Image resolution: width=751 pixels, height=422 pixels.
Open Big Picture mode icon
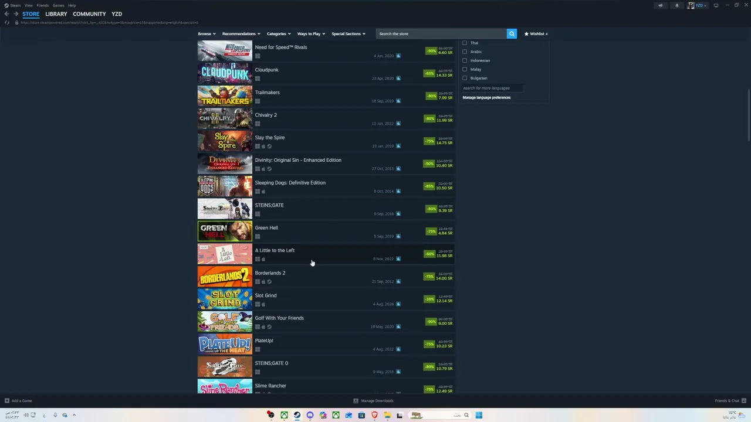716,5
